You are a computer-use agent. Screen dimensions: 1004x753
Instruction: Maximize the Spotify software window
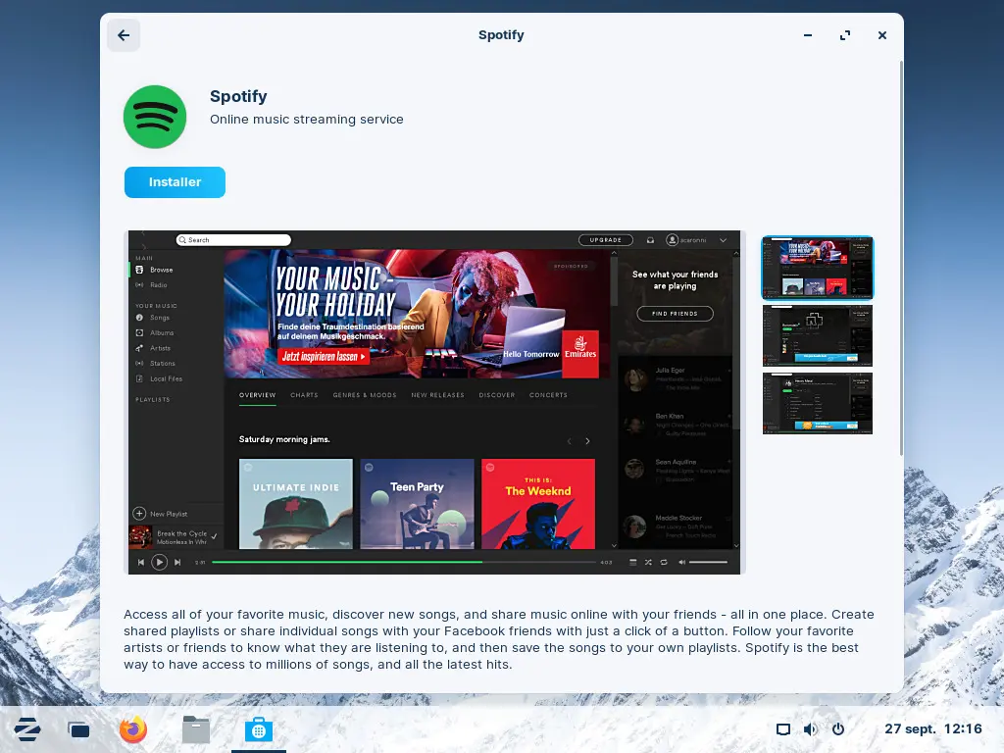pyautogui.click(x=845, y=35)
